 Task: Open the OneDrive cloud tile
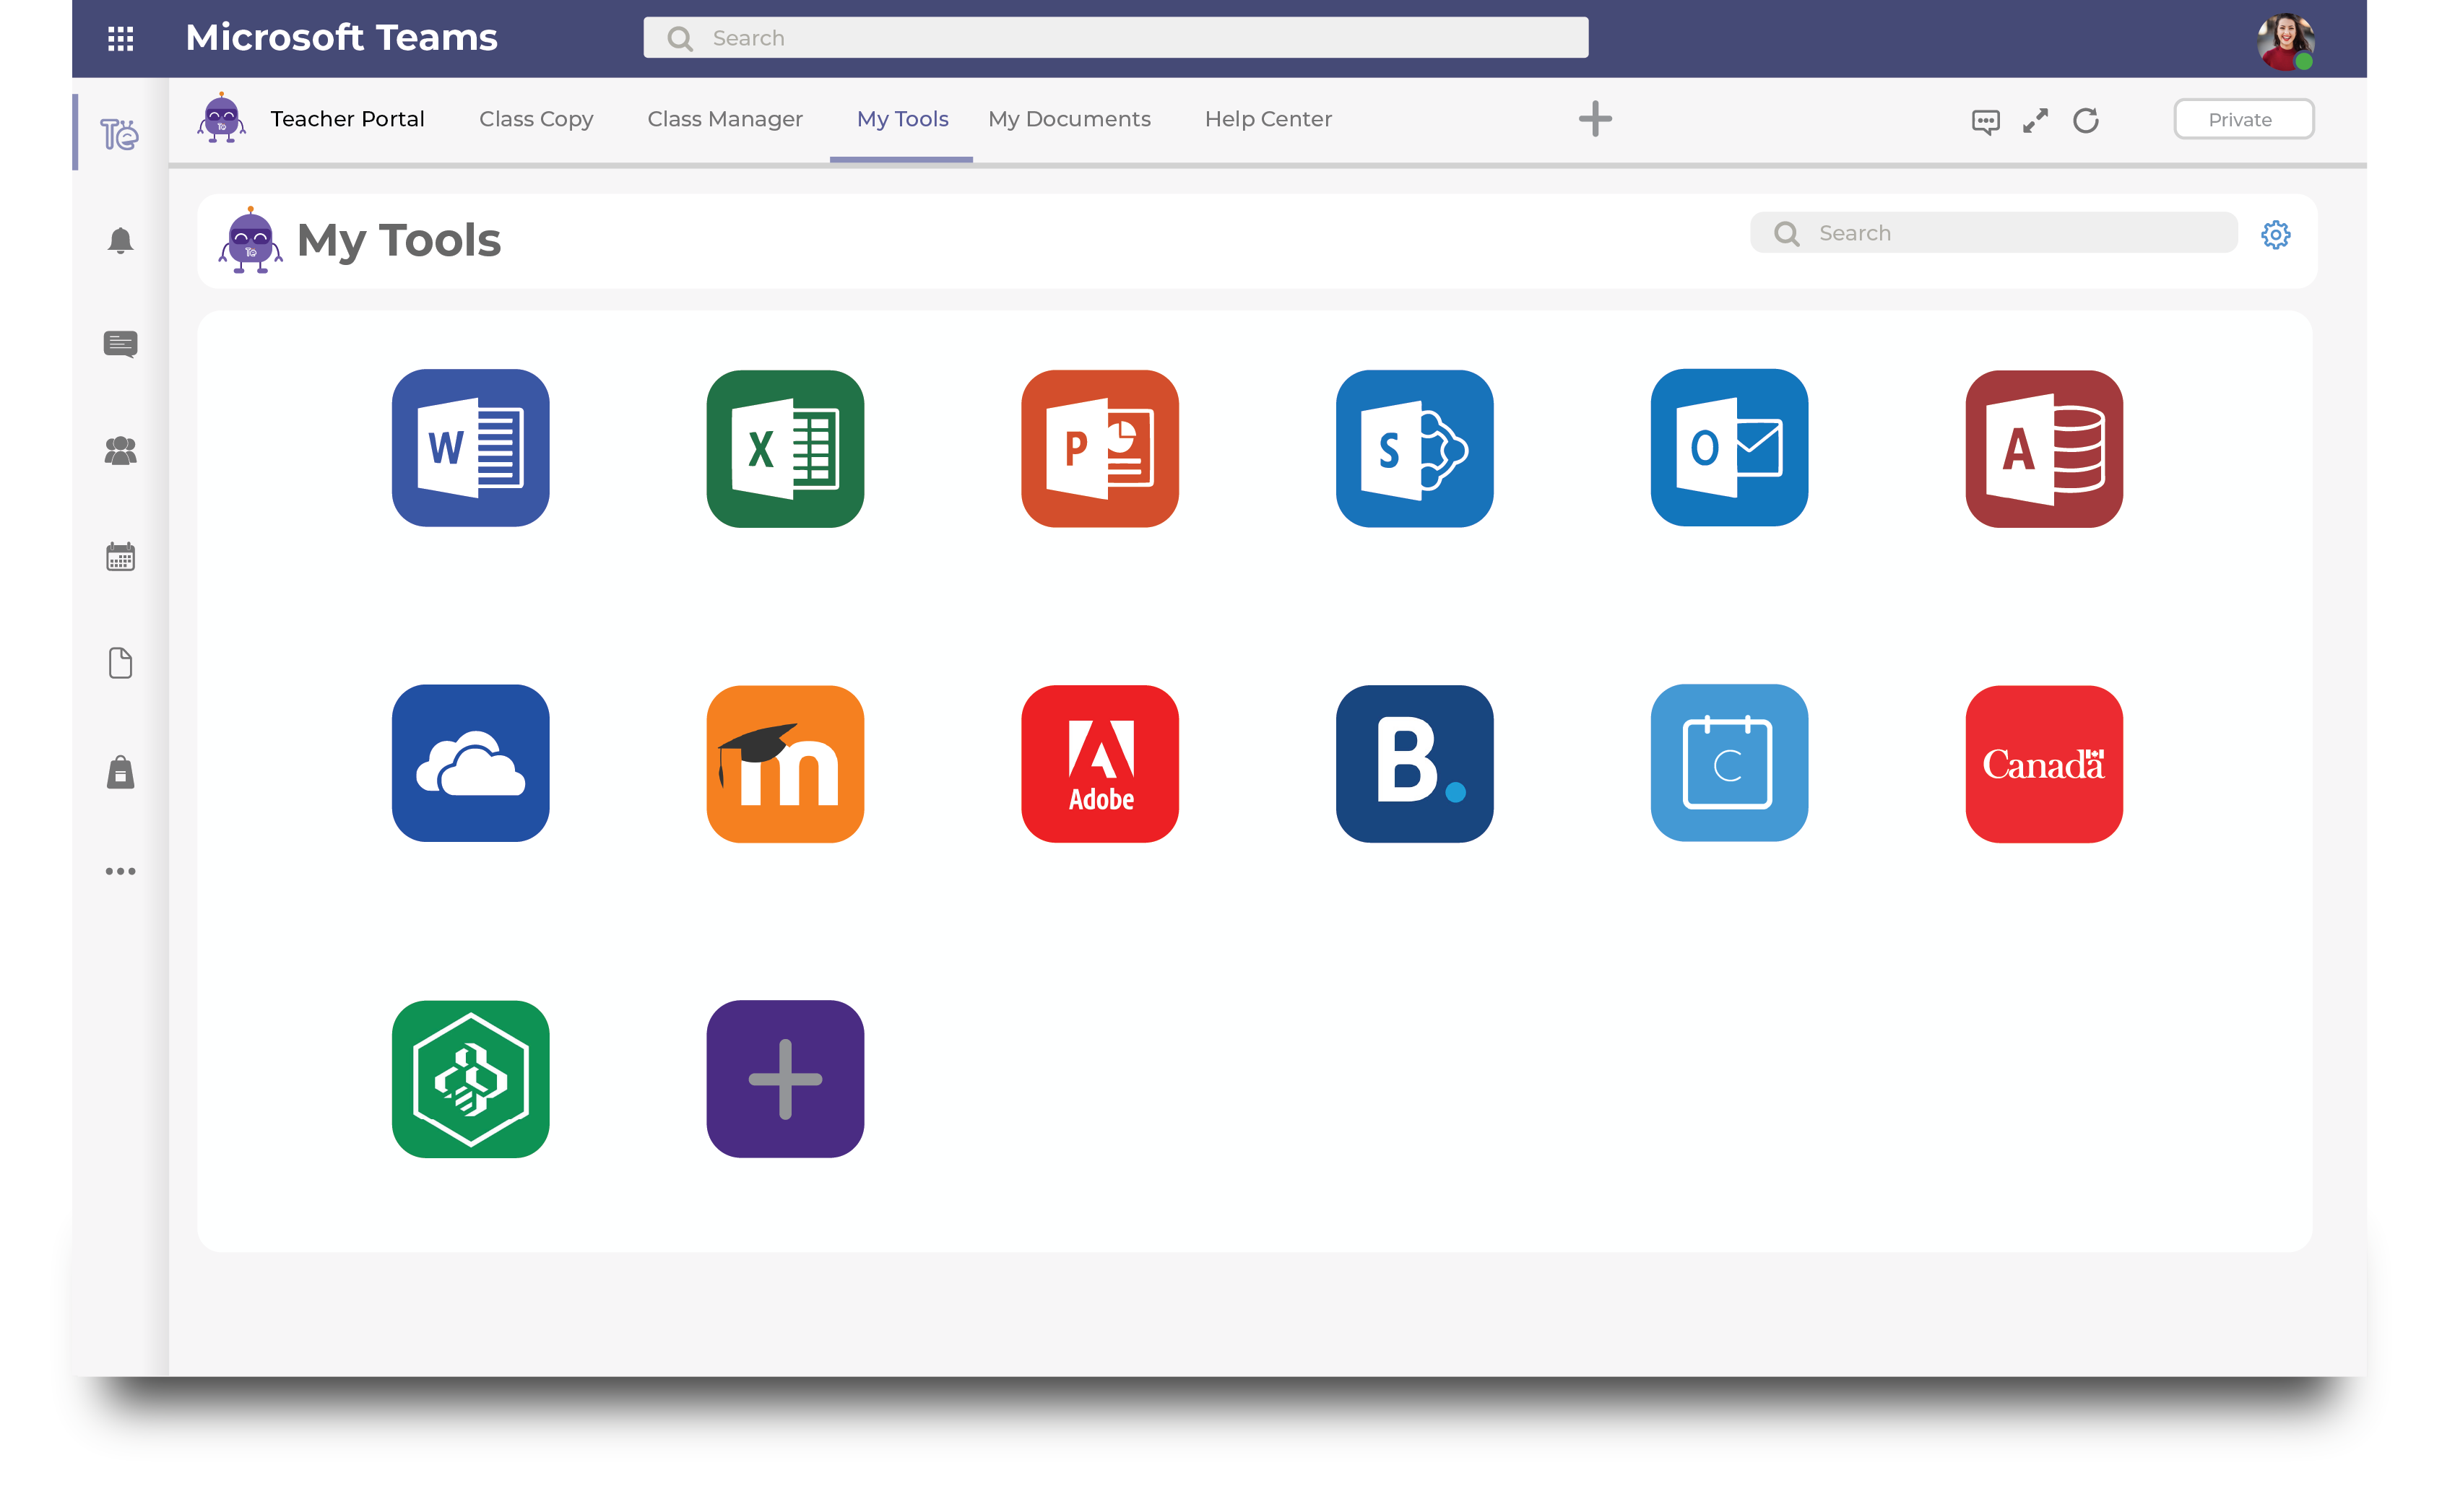pos(470,764)
